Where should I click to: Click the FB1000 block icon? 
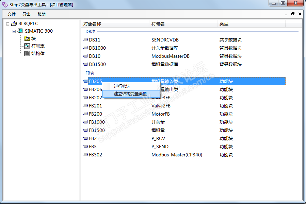tap(86, 122)
